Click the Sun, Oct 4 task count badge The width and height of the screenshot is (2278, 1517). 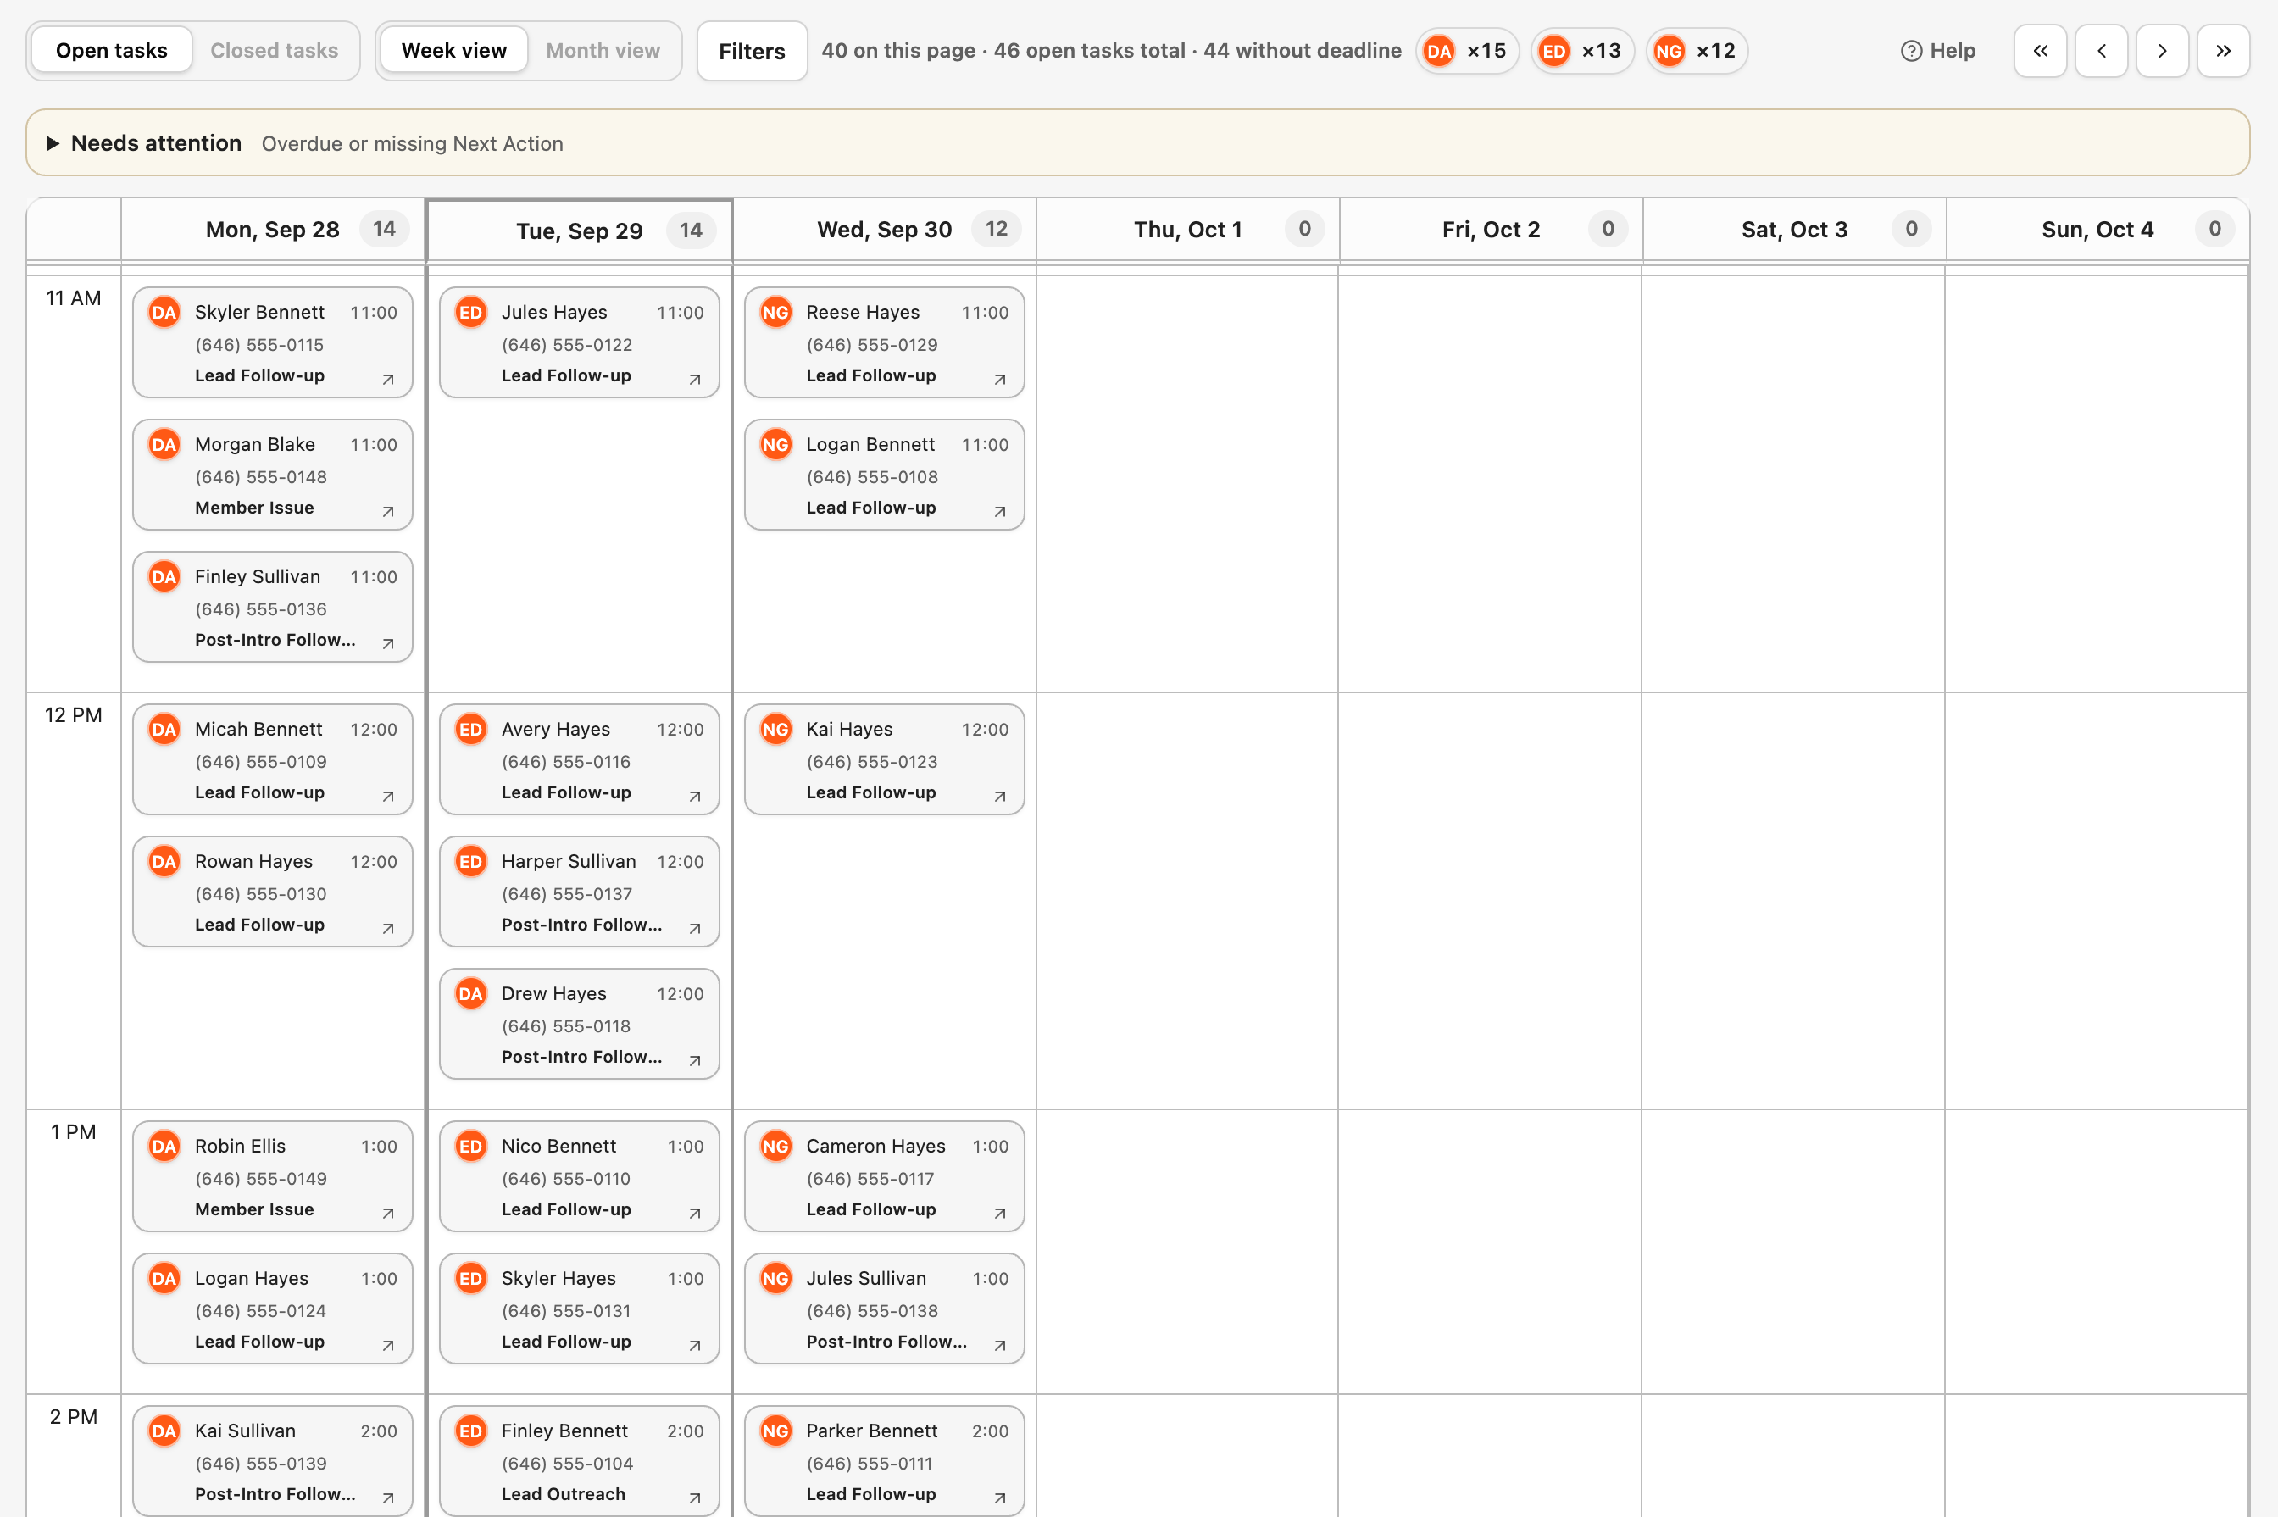tap(2214, 230)
